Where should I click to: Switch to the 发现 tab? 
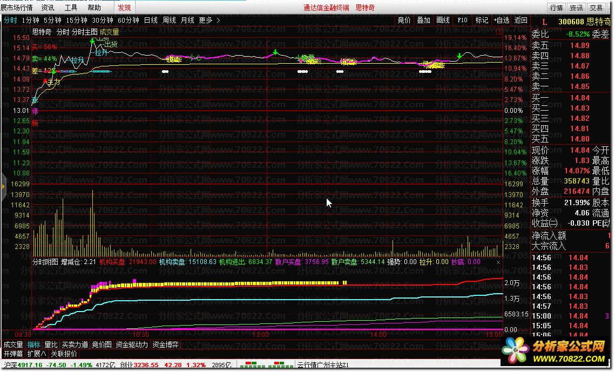tap(124, 8)
